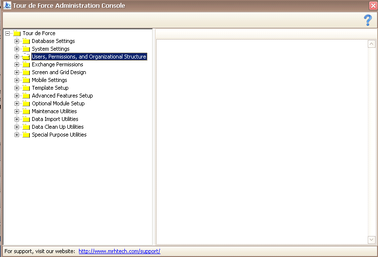Select Exchange Permissions in the tree
This screenshot has height=257, width=378.
[58, 64]
